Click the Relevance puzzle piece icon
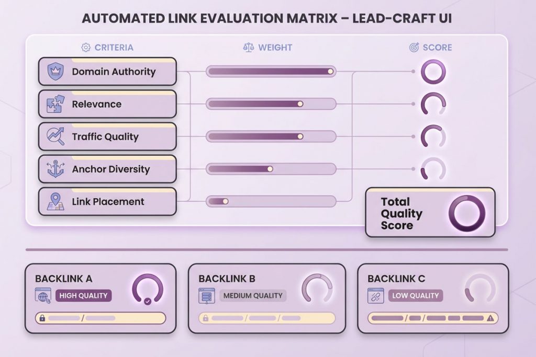The height and width of the screenshot is (357, 536). tap(55, 104)
